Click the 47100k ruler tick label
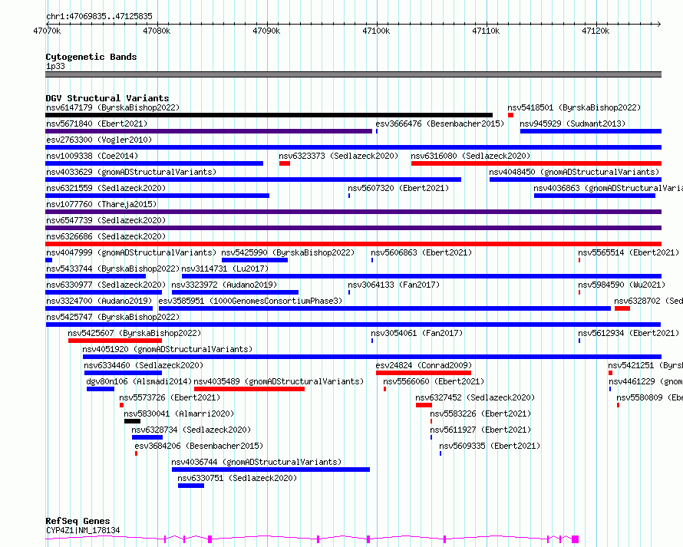 [376, 31]
